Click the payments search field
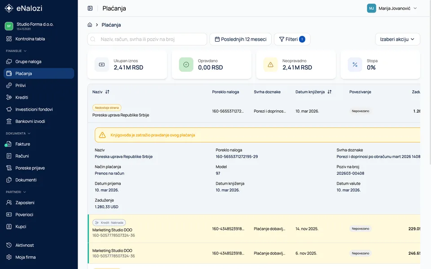The width and height of the screenshot is (431, 269). coord(147,39)
